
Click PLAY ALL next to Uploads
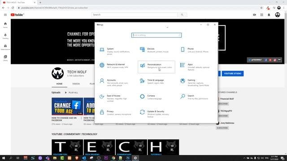pyautogui.click(x=71, y=93)
